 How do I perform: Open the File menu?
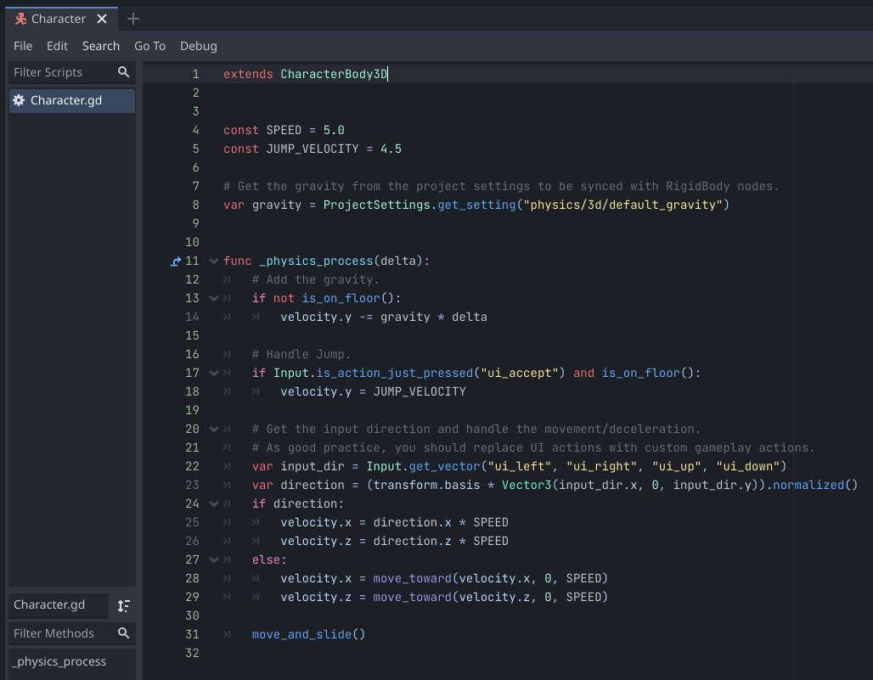(x=23, y=46)
